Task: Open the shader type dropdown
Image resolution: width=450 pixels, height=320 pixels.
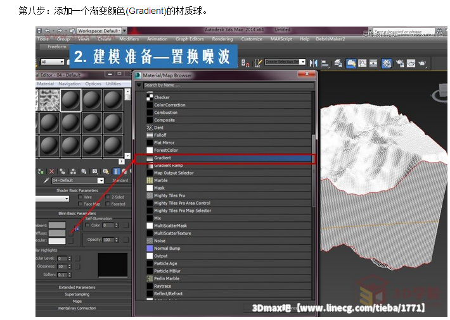Action: pyautogui.click(x=52, y=199)
